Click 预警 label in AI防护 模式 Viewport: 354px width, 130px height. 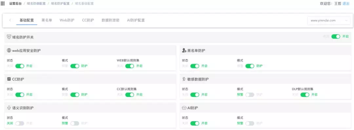tap(240, 123)
